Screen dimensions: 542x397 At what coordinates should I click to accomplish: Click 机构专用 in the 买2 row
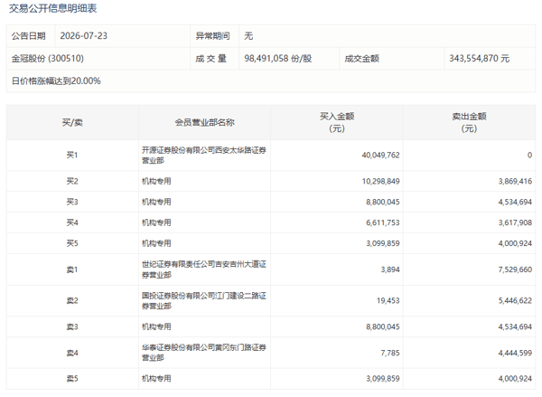(x=156, y=181)
